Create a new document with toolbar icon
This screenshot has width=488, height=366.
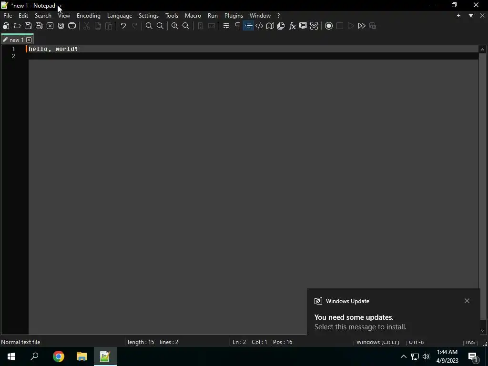coord(6,26)
